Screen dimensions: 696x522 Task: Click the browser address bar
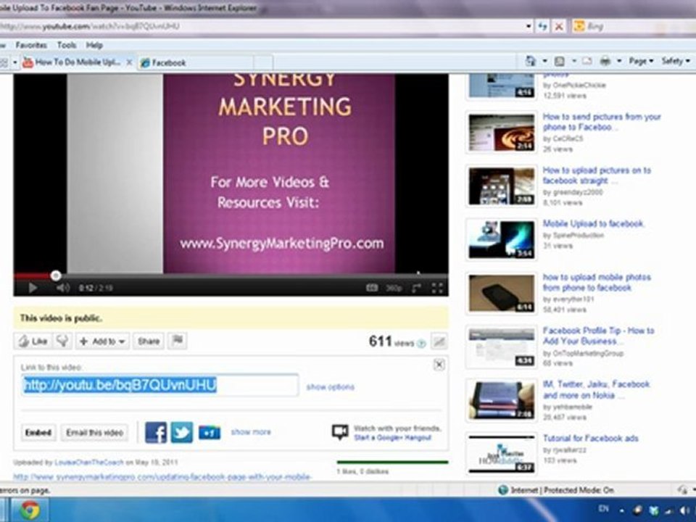pos(262,26)
